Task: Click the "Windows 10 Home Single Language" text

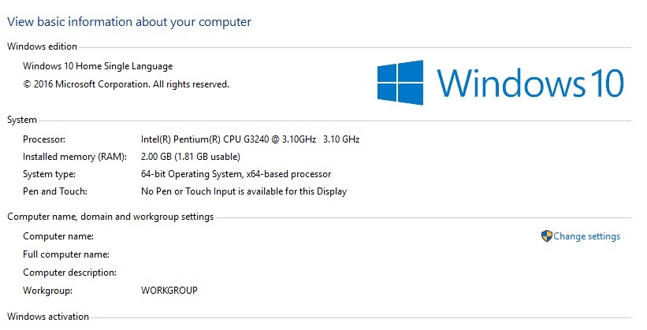Action: click(x=98, y=66)
